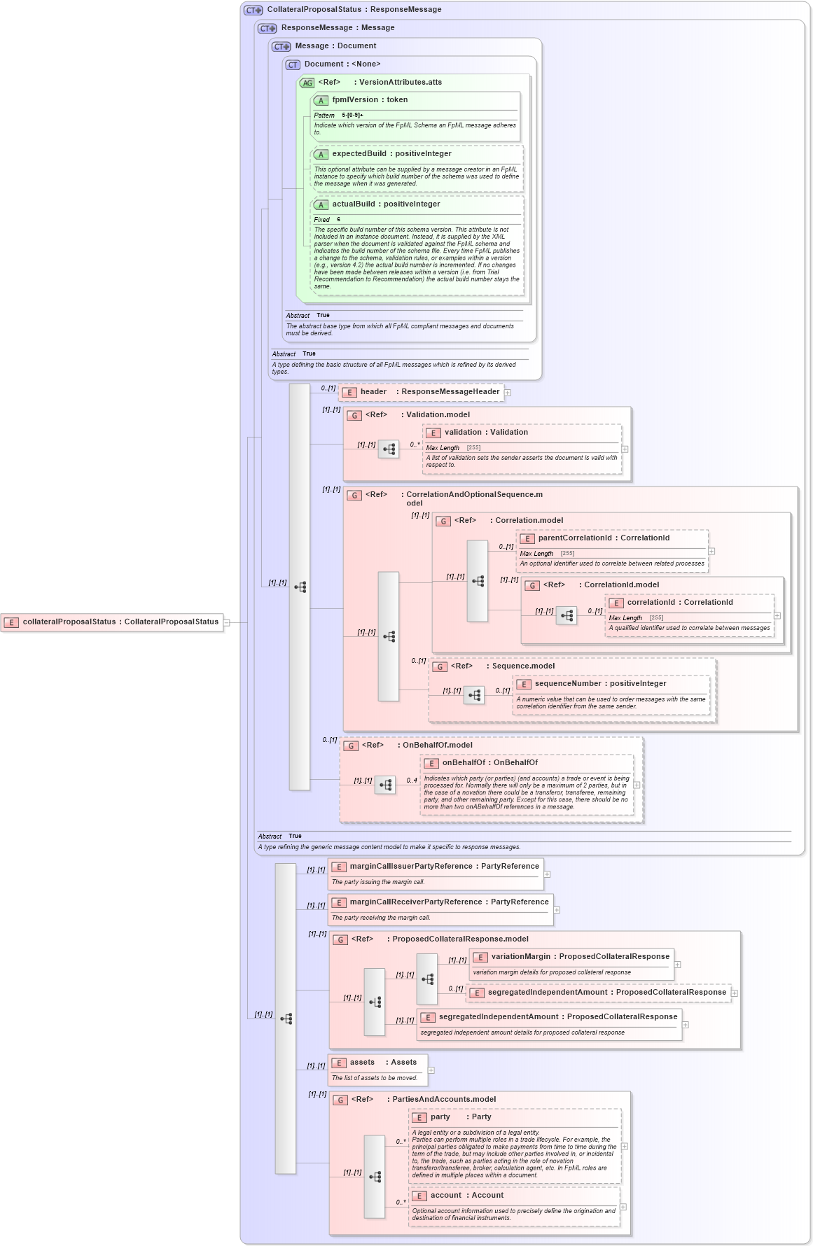Viewport: 813px width, 1246px height.
Task: Click the G icon of Validation.model
Action: point(354,416)
